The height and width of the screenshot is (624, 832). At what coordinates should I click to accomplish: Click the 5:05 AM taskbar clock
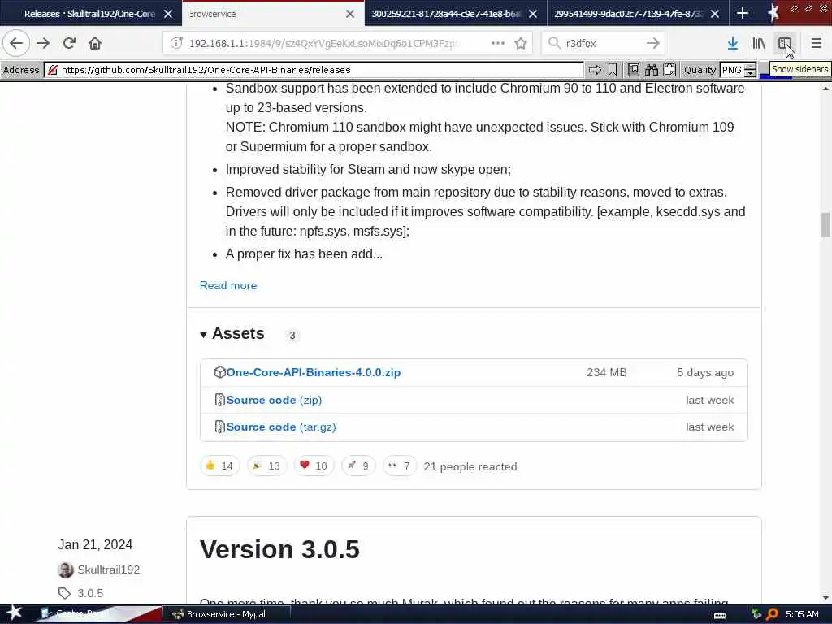coord(802,614)
